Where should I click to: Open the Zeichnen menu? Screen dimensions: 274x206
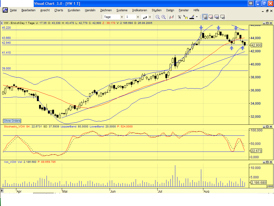coord(106,10)
